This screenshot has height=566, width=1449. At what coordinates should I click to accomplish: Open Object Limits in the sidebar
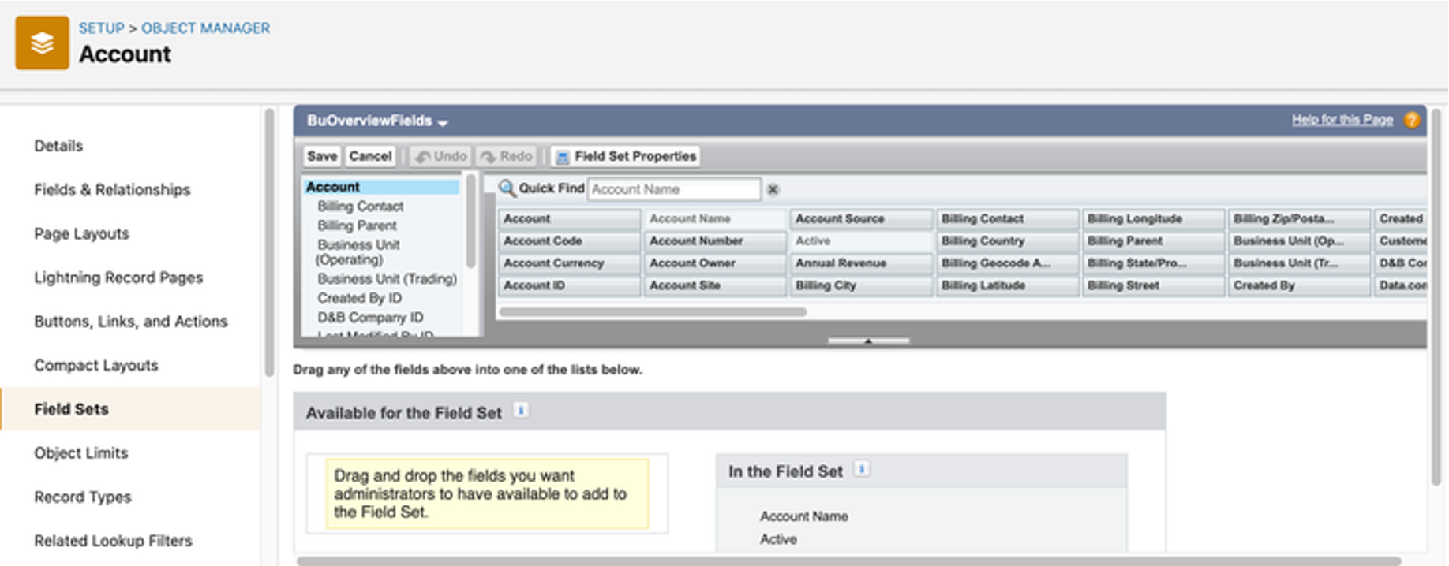(x=80, y=453)
